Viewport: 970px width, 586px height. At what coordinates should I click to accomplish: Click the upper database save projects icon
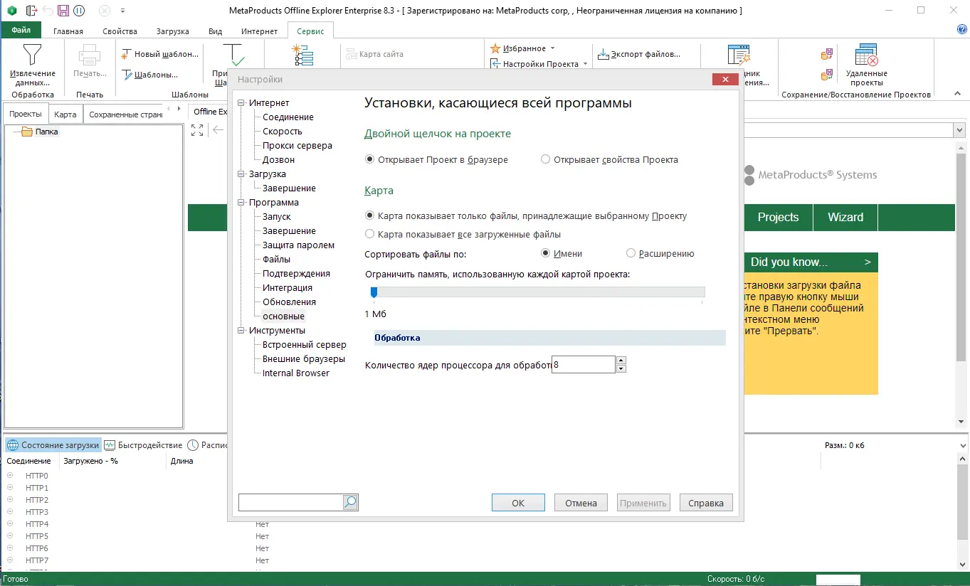point(827,54)
